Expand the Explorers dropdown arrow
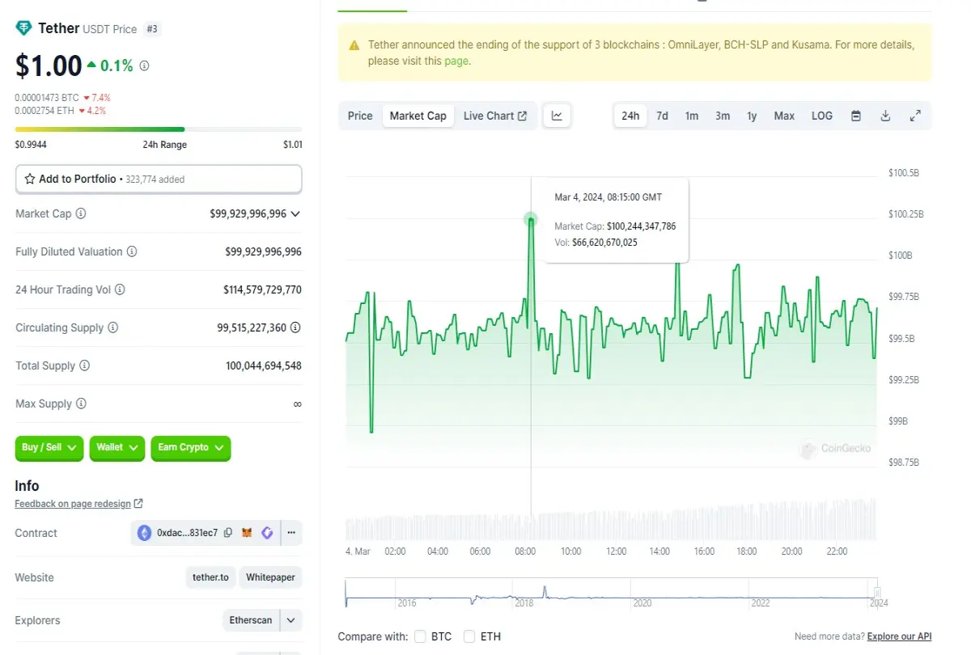This screenshot has width=971, height=655. (290, 620)
